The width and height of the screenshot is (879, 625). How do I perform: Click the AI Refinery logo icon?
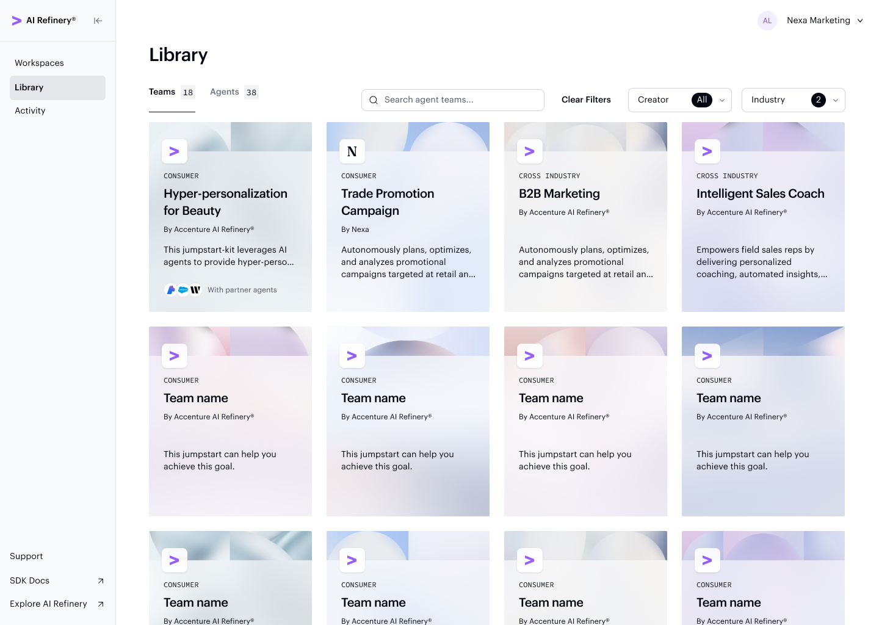pos(16,21)
